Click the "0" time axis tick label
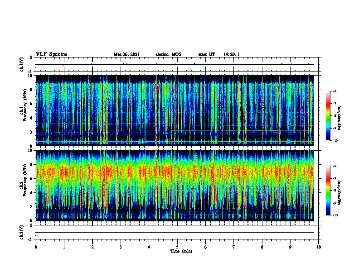The width and height of the screenshot is (359, 277). (36, 247)
